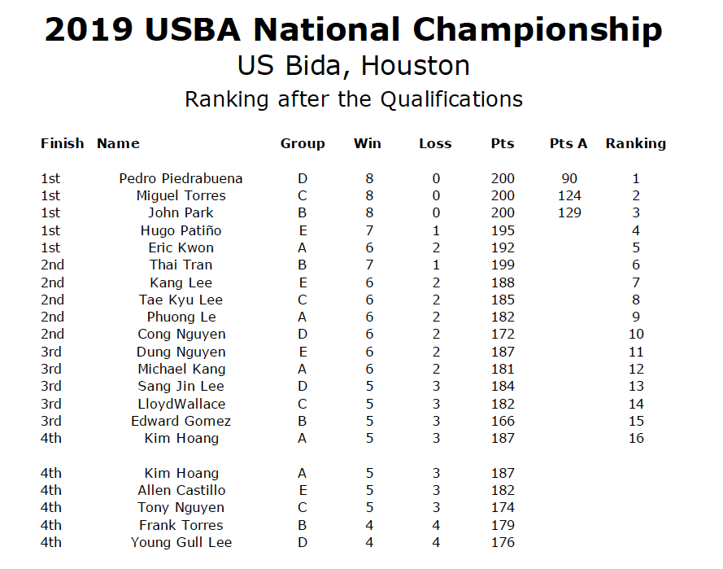
Task: Click the Win column header
Action: click(x=367, y=143)
